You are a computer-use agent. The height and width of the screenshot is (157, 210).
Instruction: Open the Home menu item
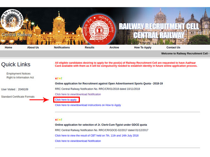[8, 47]
